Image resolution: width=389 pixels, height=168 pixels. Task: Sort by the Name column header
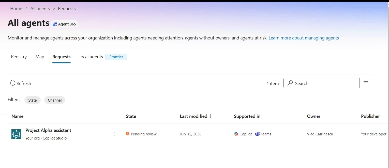pos(18,116)
